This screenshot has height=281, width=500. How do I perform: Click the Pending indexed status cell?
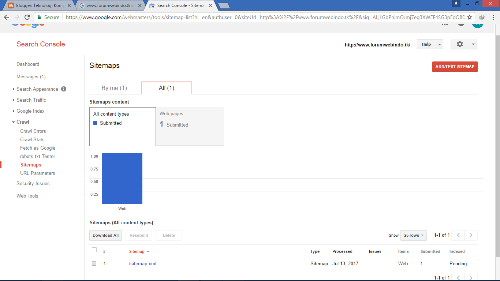click(458, 263)
